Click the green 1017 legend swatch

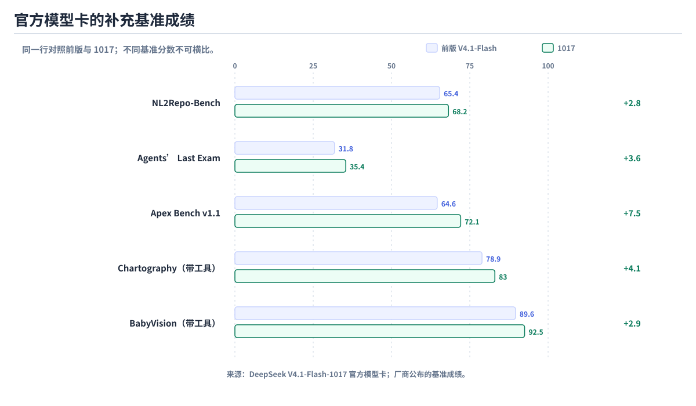[548, 48]
